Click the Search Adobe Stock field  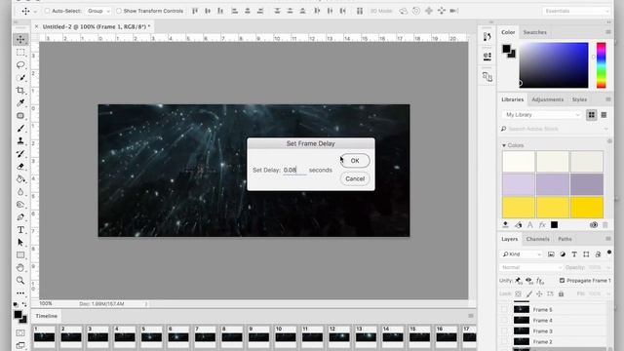(555, 129)
